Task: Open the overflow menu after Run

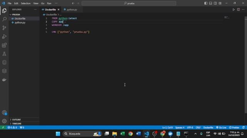Action: point(56,3)
